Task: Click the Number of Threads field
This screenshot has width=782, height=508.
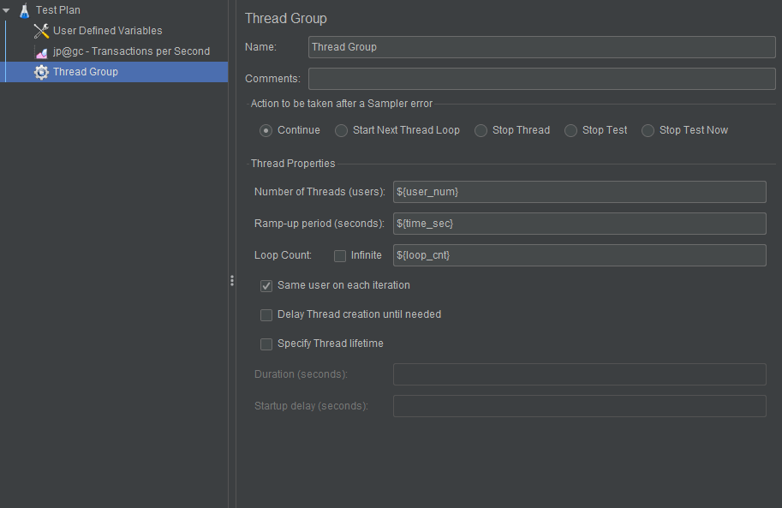Action: [580, 192]
